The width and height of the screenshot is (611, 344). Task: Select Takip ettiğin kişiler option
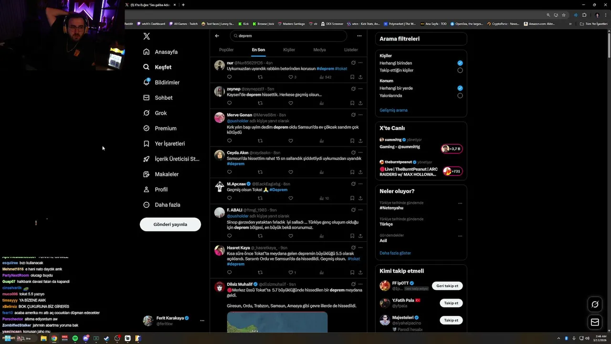pos(460,70)
